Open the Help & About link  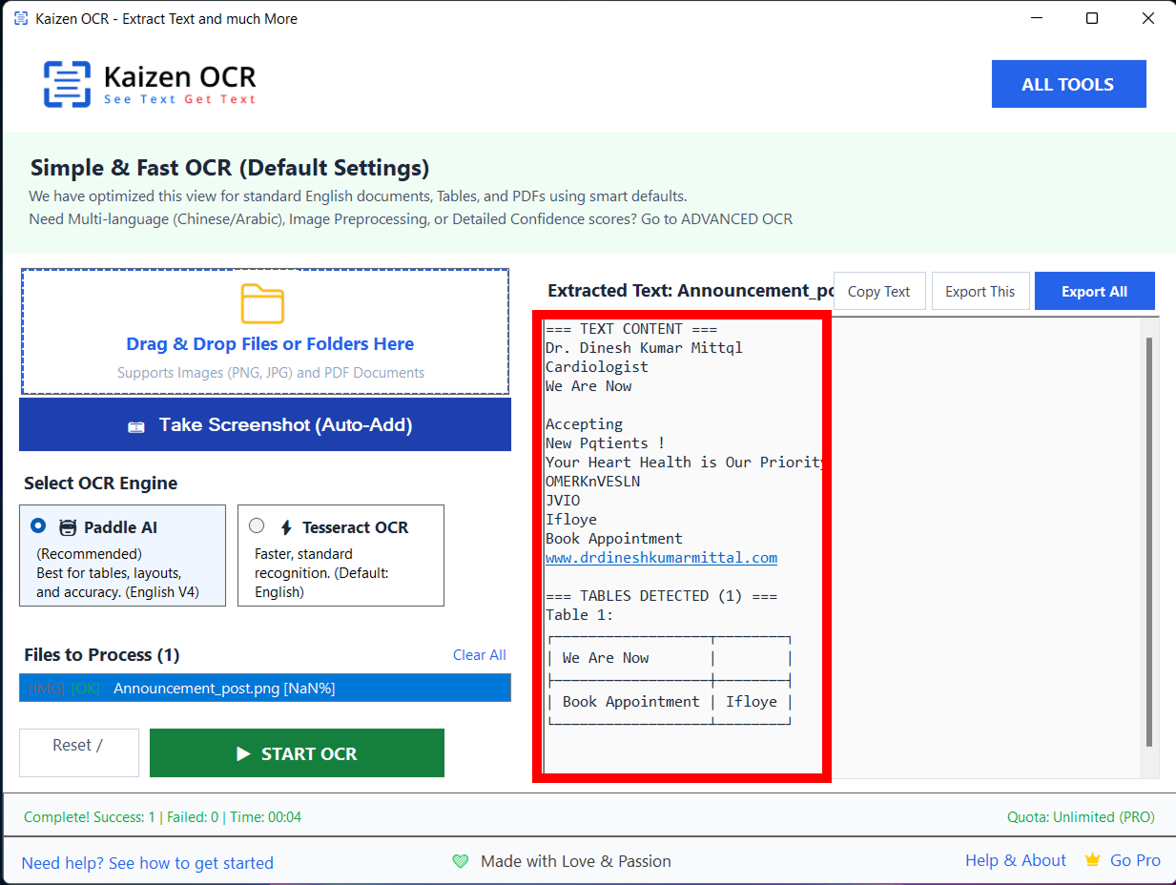[x=1015, y=860]
